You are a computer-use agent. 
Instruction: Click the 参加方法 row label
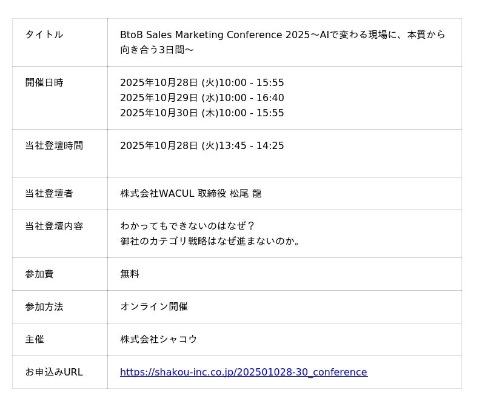(44, 306)
